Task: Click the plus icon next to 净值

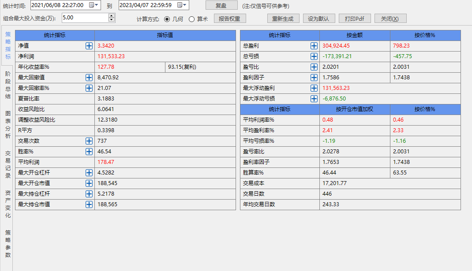Action: 89,45
